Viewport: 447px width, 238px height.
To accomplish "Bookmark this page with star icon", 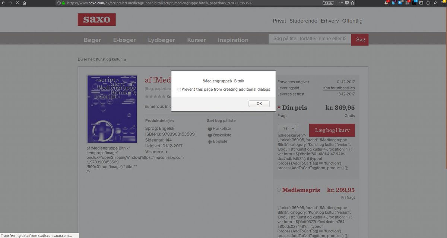I will 352,3.
